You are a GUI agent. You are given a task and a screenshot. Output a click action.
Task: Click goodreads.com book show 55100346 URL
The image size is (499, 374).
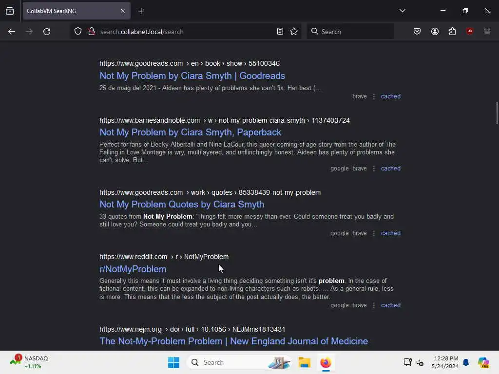pos(190,64)
